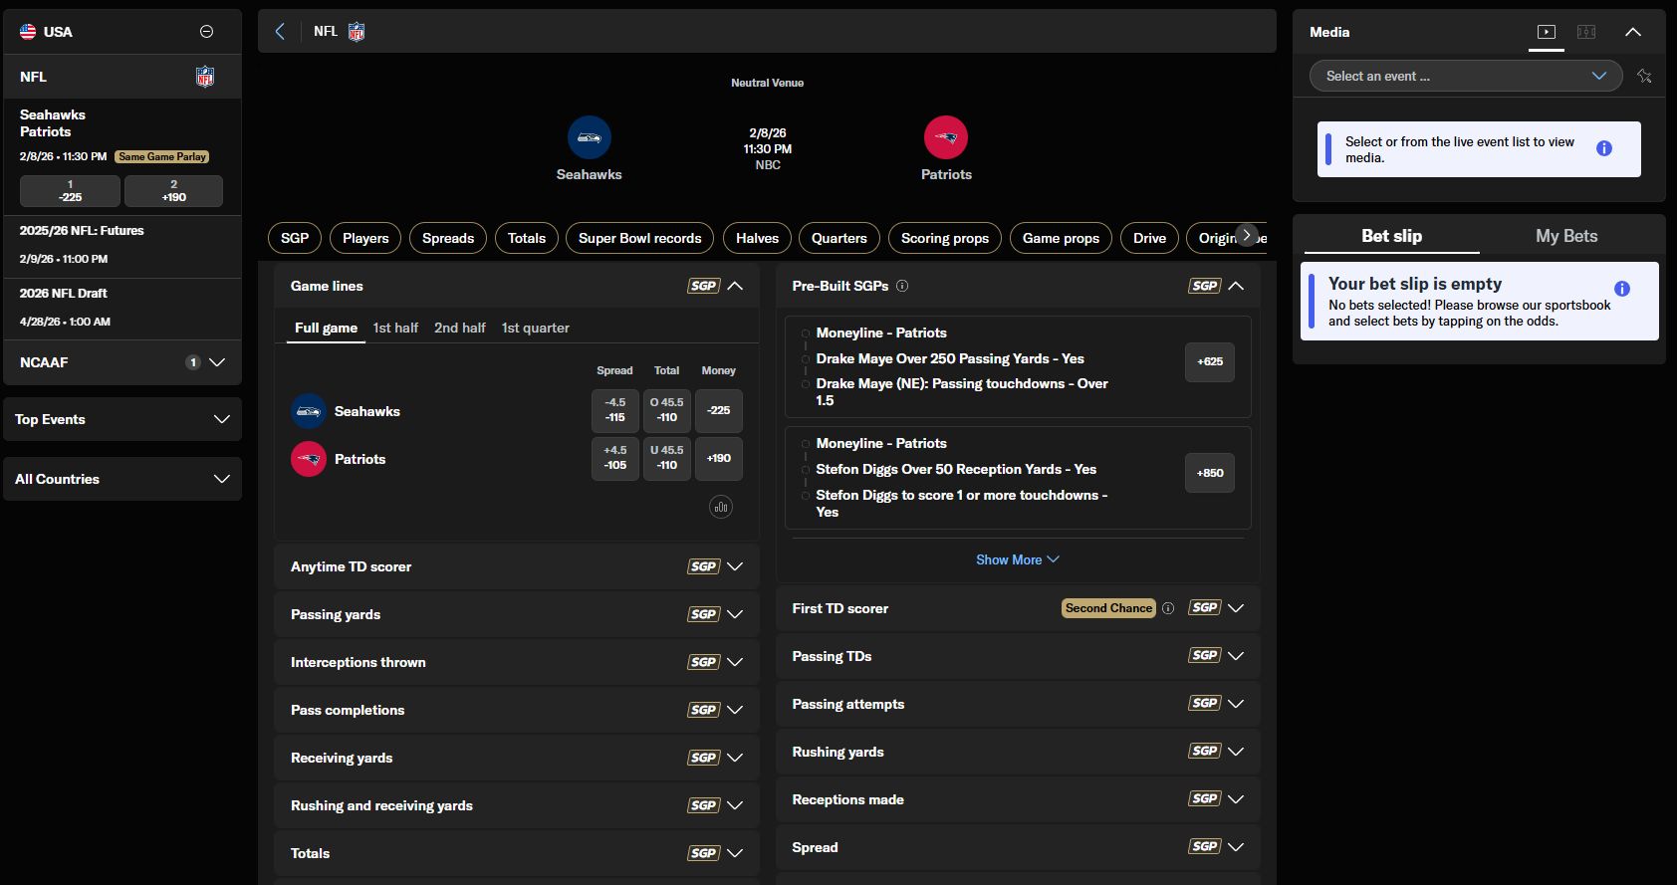The image size is (1677, 885).
Task: Select Patriots moneyline +190 in Game lines
Action: (x=719, y=458)
